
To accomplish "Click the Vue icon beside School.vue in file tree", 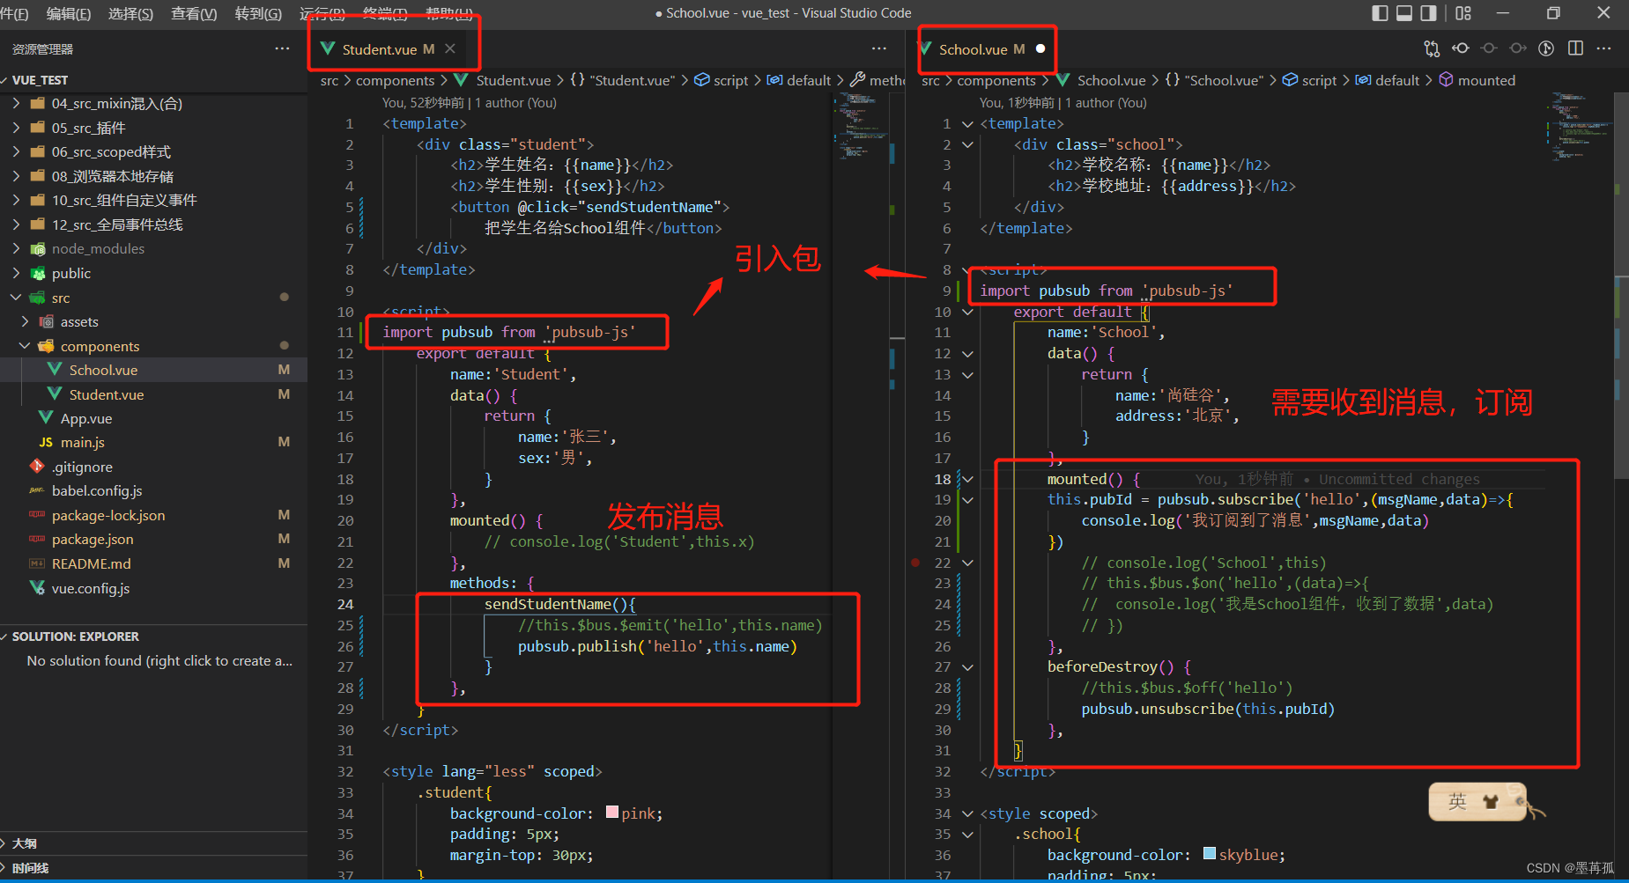I will coord(54,370).
